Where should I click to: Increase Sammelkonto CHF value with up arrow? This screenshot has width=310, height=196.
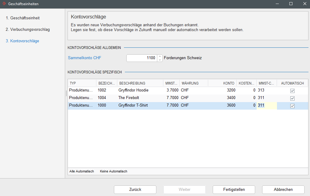tap(160, 56)
